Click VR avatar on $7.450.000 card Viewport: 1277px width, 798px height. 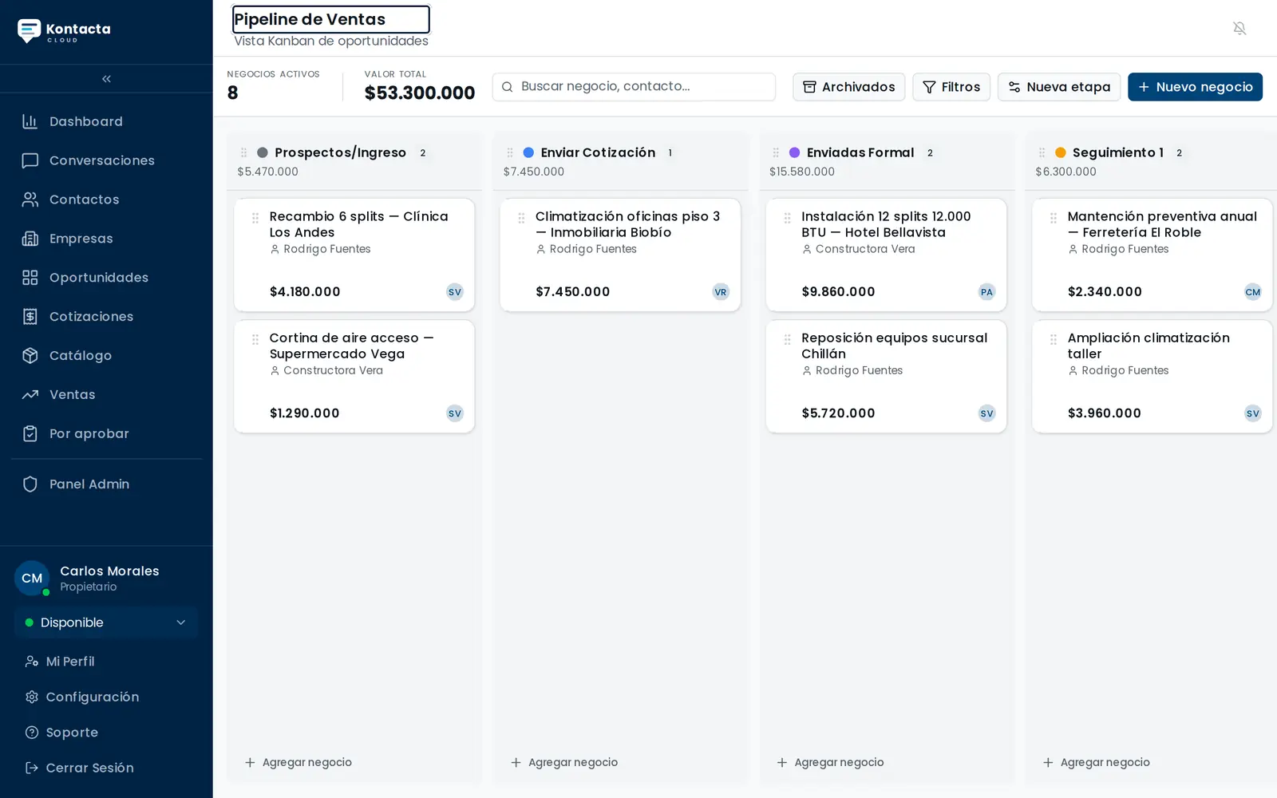tap(721, 292)
